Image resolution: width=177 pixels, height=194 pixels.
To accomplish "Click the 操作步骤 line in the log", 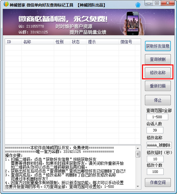I will [14, 155].
